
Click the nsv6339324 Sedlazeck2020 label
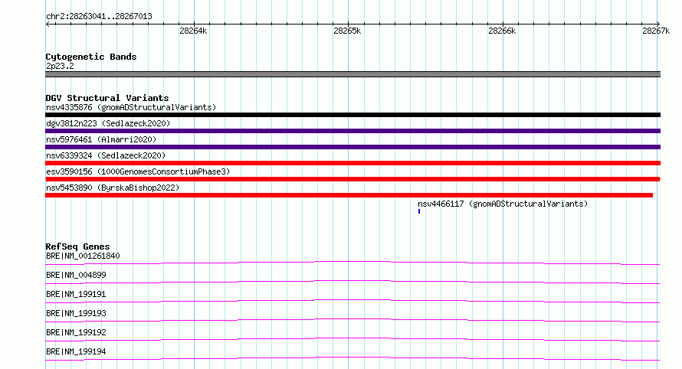coord(106,155)
